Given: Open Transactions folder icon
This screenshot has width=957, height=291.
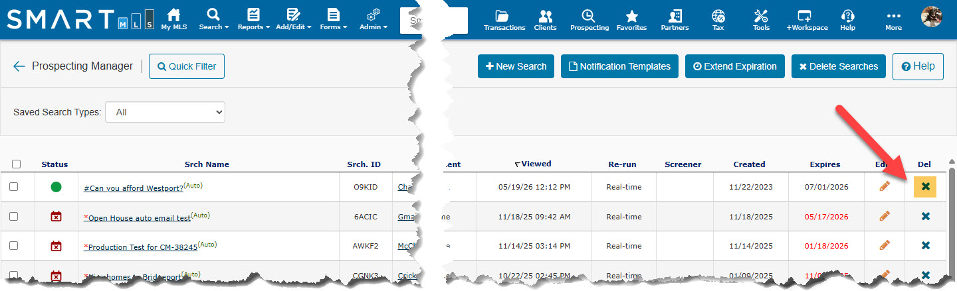Looking at the screenshot, I should [x=504, y=20].
